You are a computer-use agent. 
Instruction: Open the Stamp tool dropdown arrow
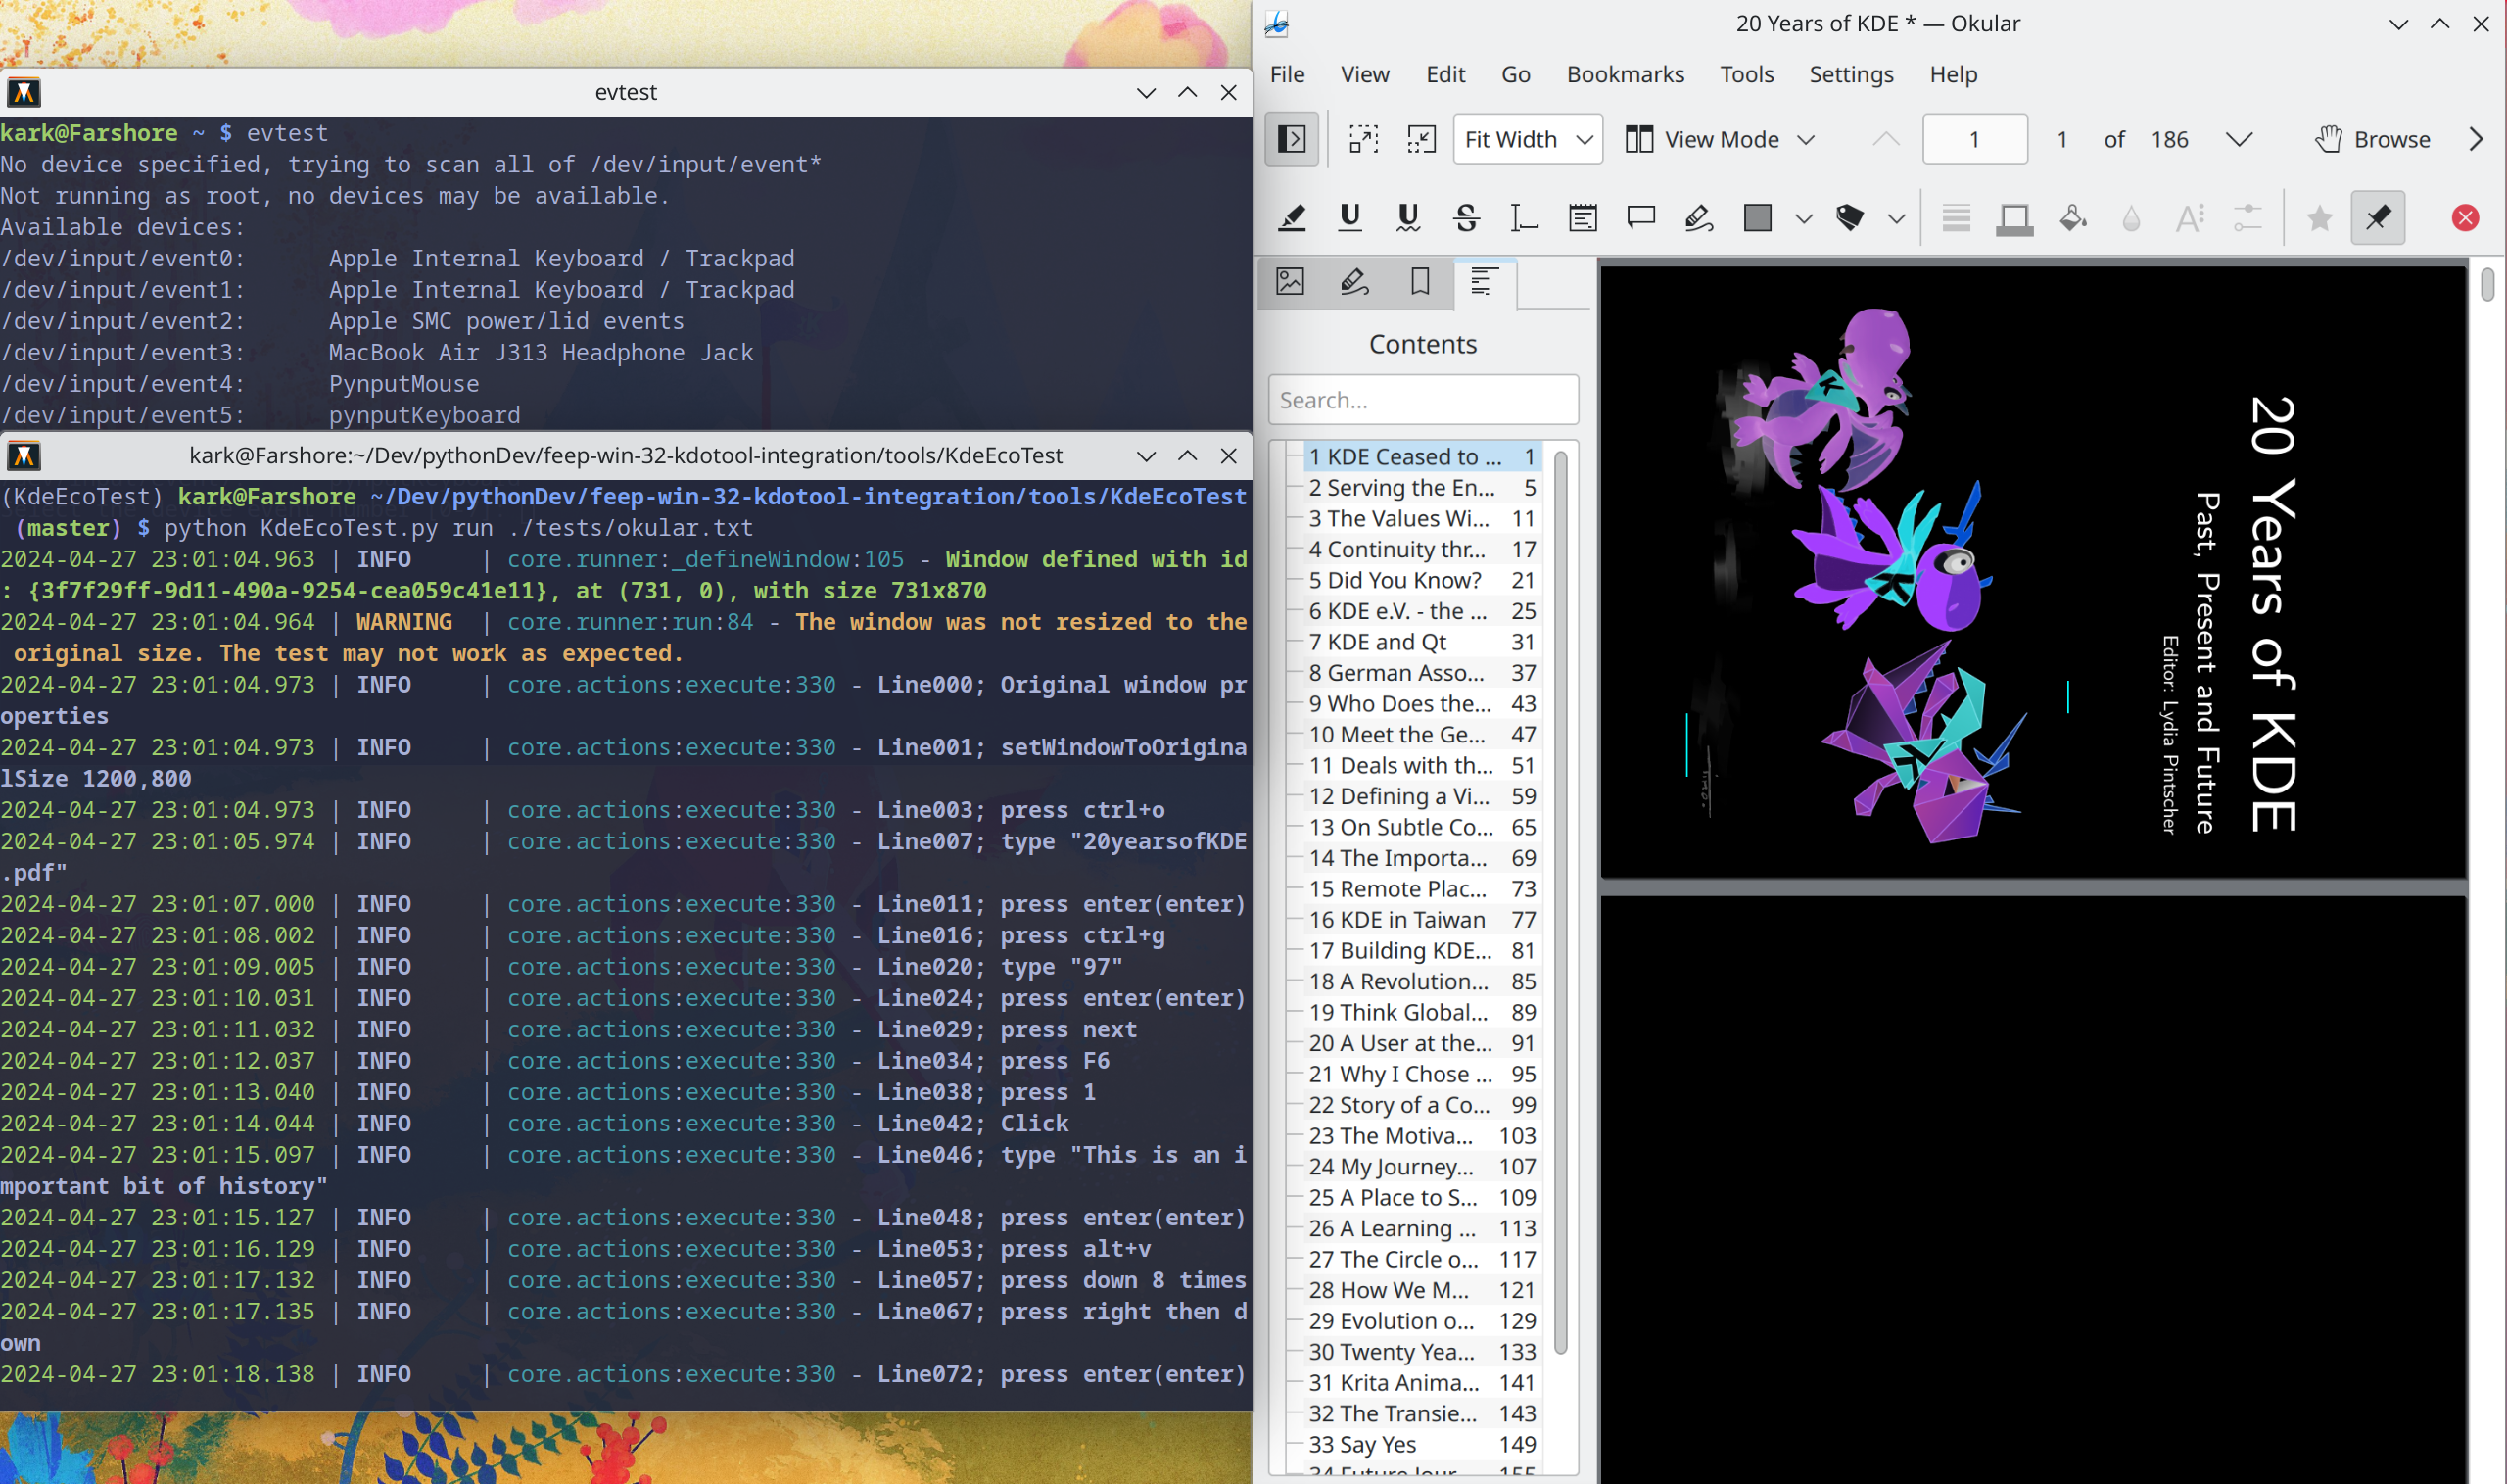click(x=1896, y=219)
